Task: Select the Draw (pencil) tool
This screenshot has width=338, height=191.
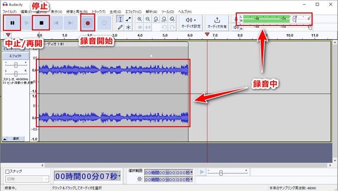Action: pos(120,27)
